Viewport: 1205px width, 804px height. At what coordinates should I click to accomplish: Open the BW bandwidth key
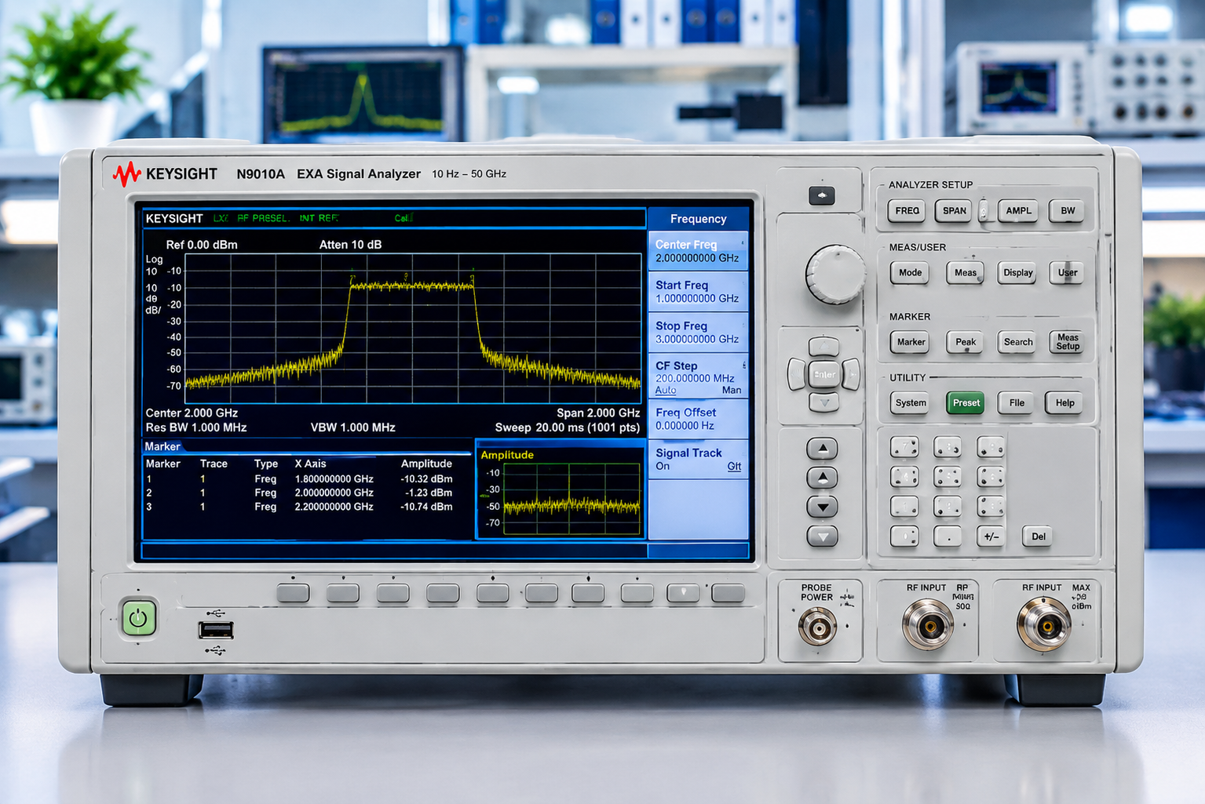point(1068,211)
